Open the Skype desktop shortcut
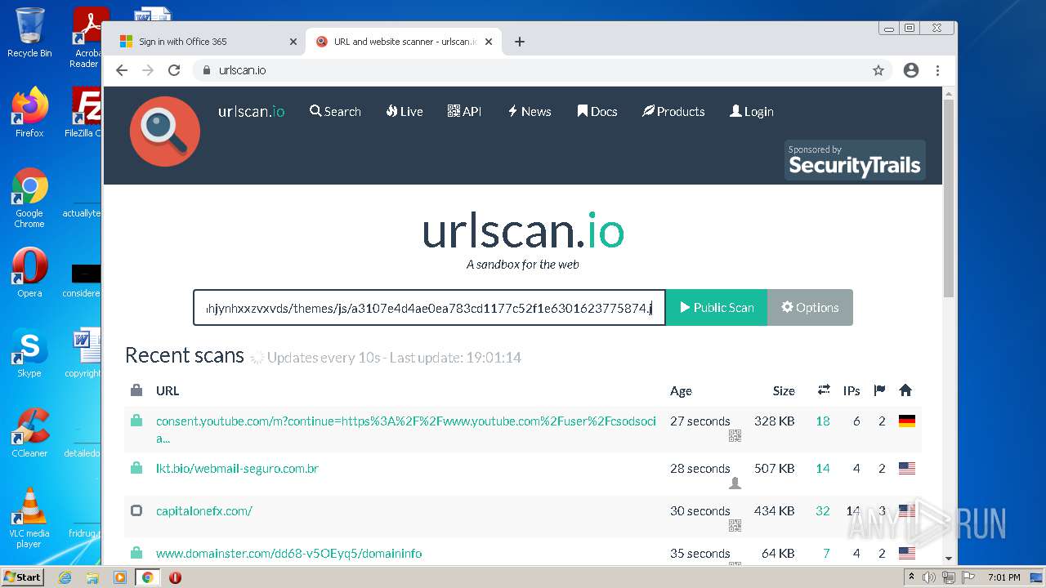 pos(29,353)
